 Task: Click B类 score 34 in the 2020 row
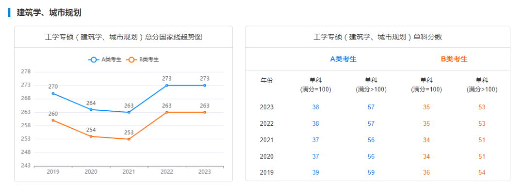pos(426,156)
